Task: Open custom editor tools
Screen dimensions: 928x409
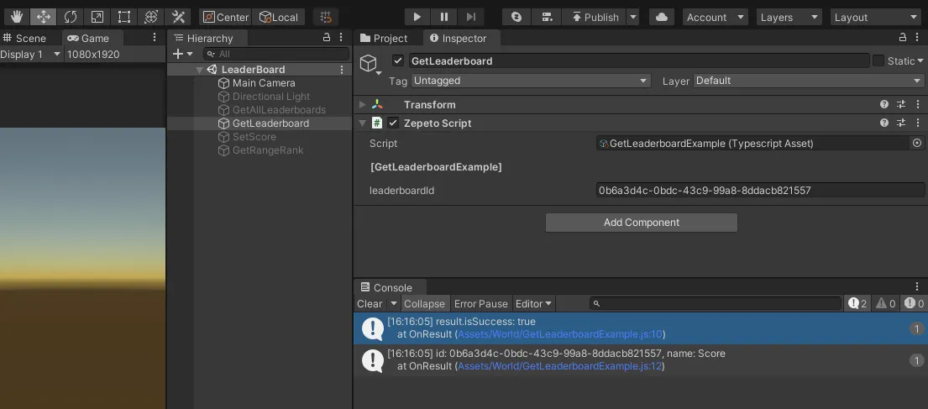Action: 177,17
